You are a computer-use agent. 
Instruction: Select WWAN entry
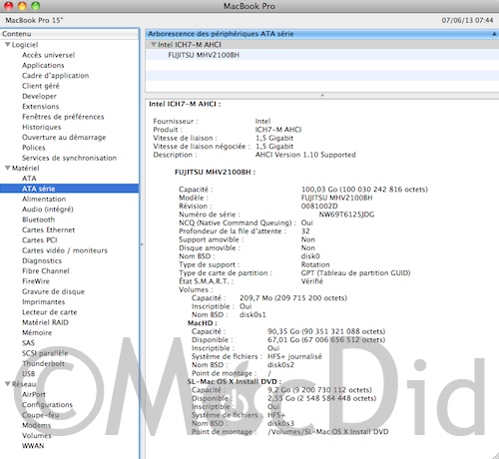pos(33,446)
